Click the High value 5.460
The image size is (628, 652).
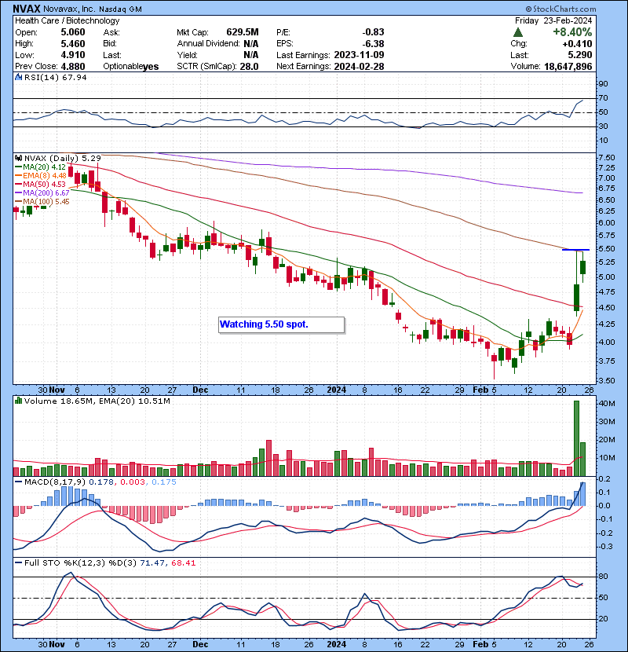pyautogui.click(x=73, y=44)
